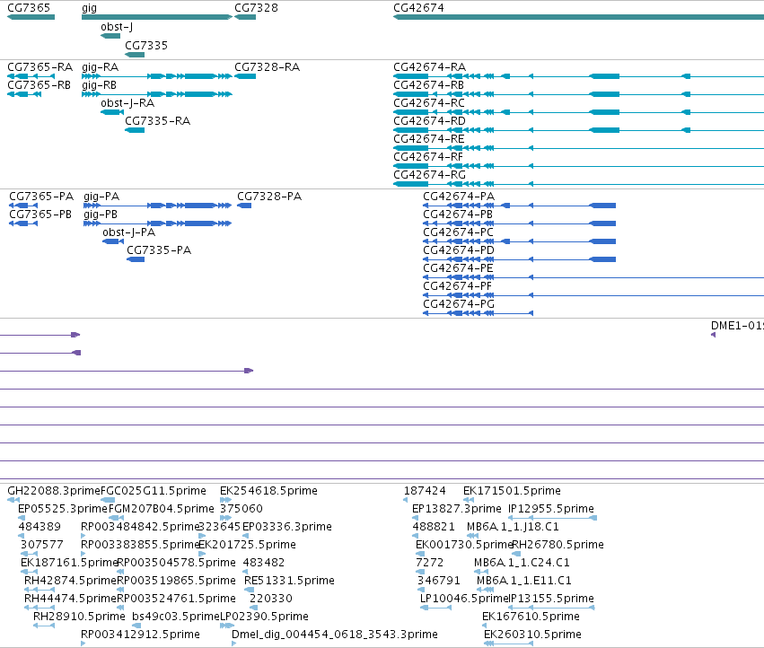Viewport: 764px width, 648px height.
Task: Click the CG7365 gene label
Action: pyautogui.click(x=29, y=8)
